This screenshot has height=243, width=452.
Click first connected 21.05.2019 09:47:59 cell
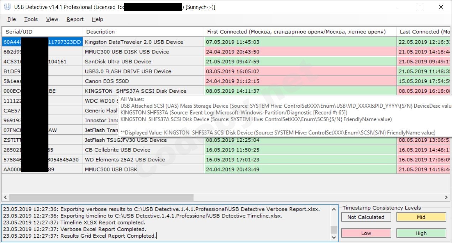[300, 61]
